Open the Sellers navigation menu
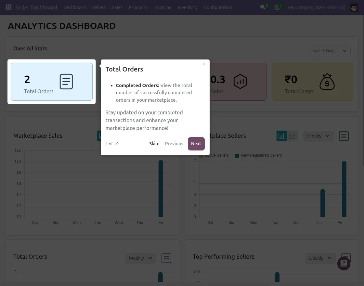364x286 pixels. (x=99, y=7)
